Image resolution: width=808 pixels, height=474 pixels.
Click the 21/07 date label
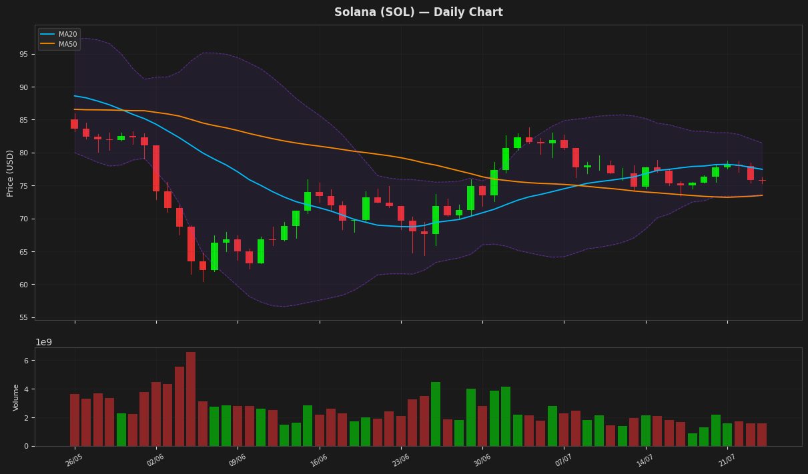pyautogui.click(x=727, y=460)
